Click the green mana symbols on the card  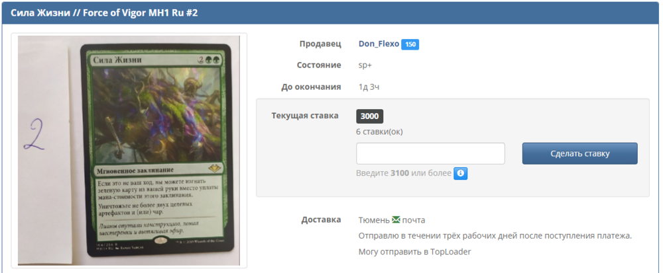213,61
